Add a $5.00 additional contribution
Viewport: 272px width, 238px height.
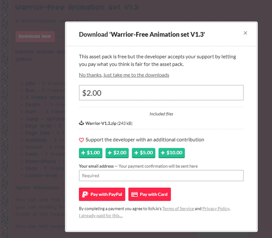click(143, 153)
